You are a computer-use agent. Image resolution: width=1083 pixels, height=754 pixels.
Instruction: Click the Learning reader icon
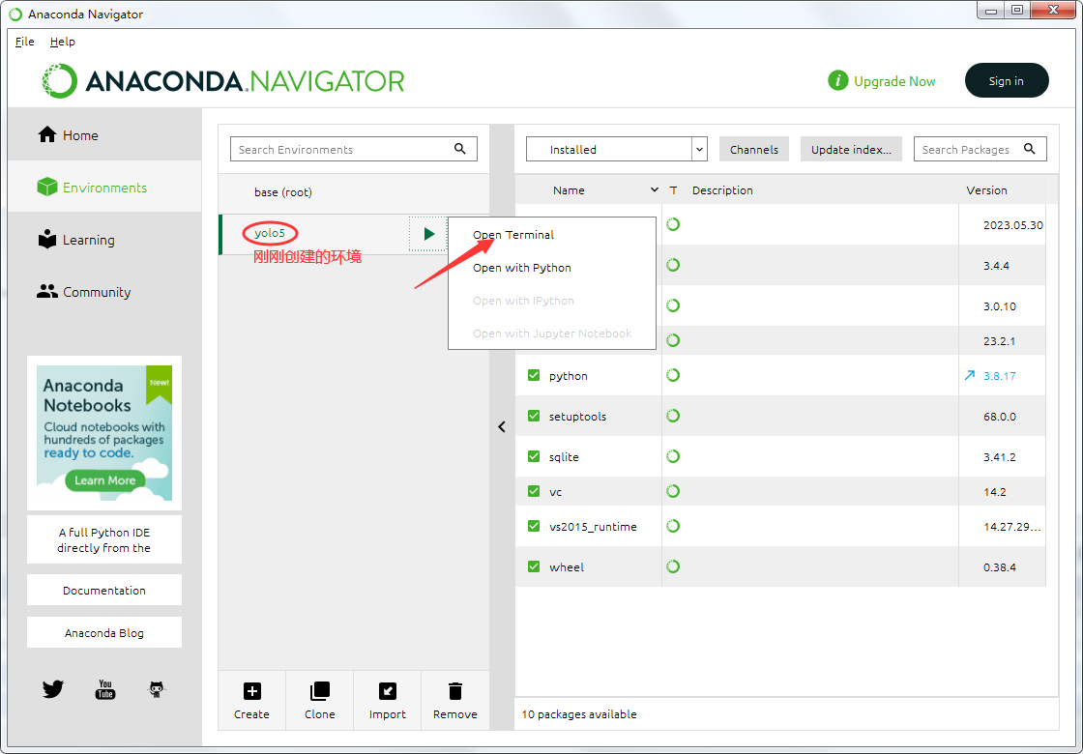(x=47, y=239)
